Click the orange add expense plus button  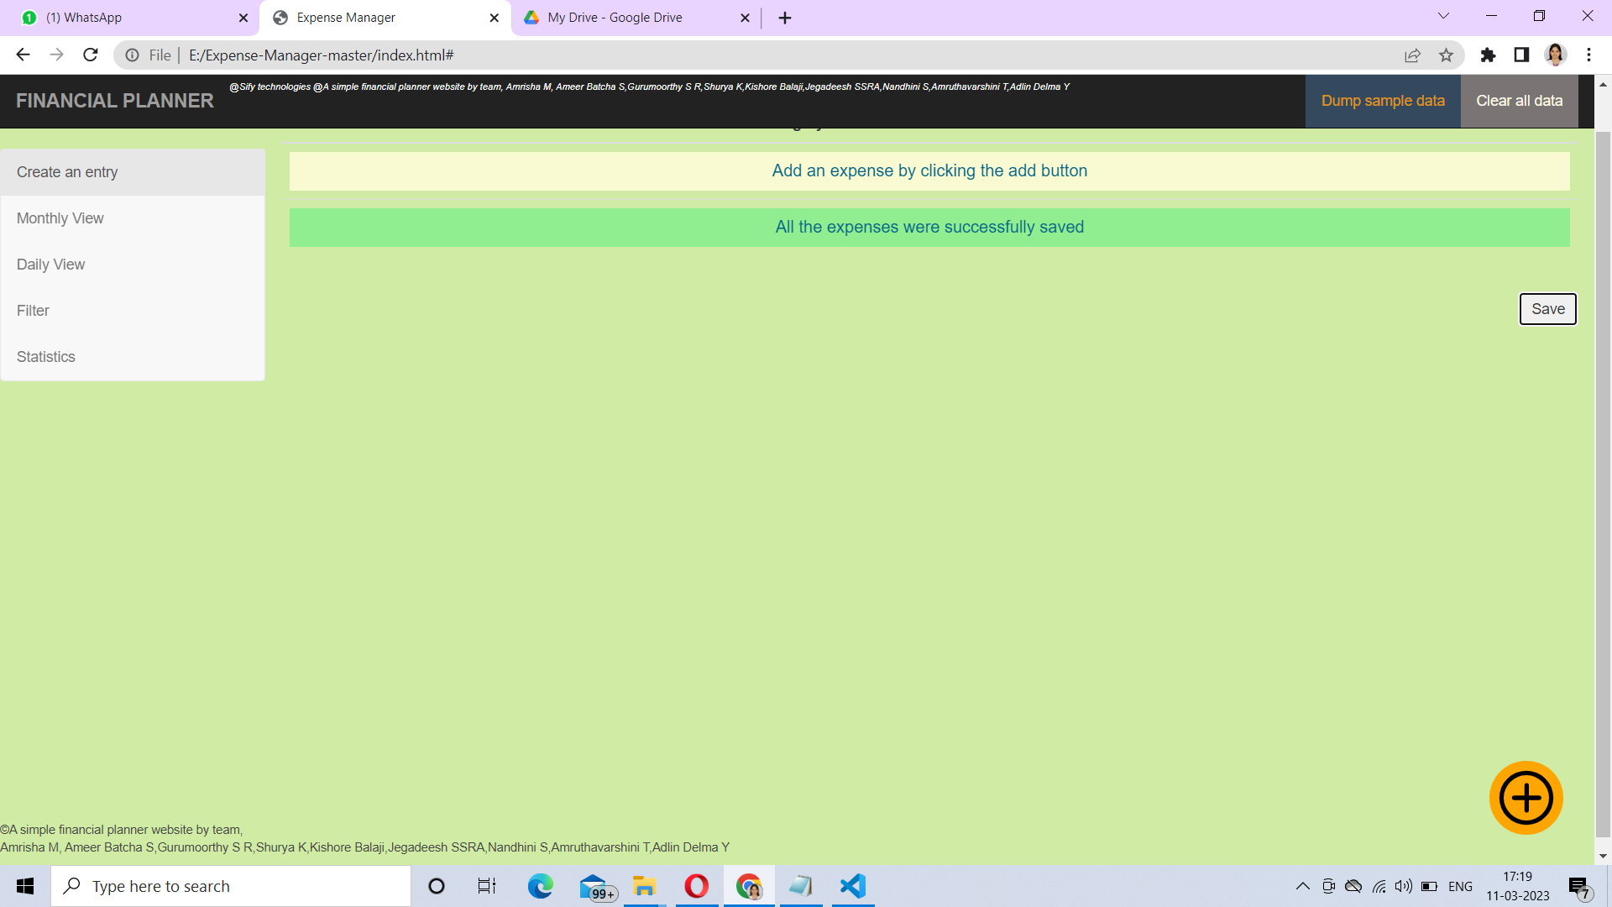1526,798
